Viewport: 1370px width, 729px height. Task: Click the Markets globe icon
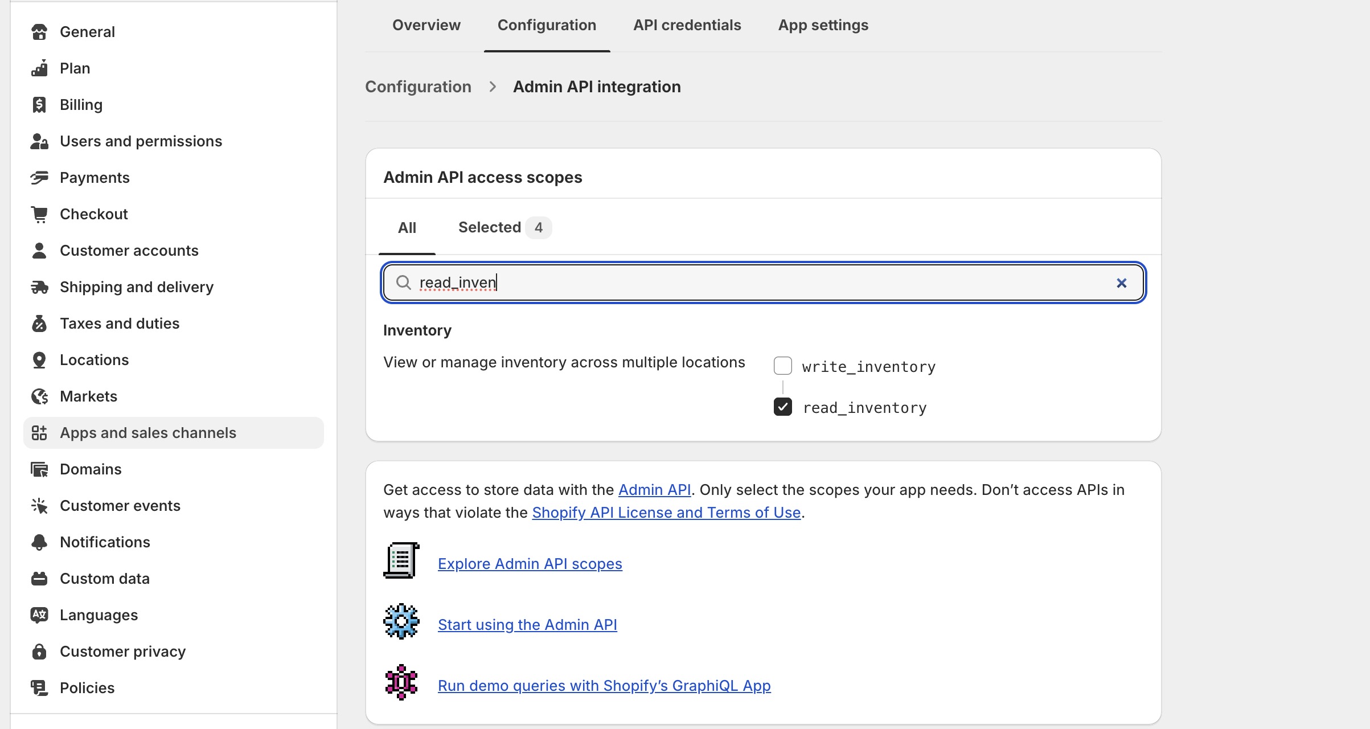(39, 396)
